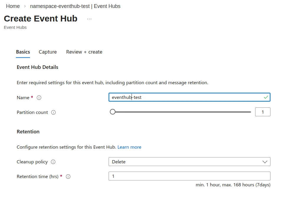Click the info icon next to Name
The width and height of the screenshot is (284, 219).
point(39,98)
